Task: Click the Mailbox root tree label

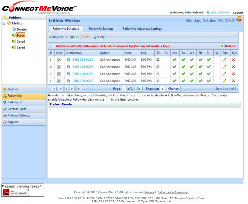Action: point(18,23)
